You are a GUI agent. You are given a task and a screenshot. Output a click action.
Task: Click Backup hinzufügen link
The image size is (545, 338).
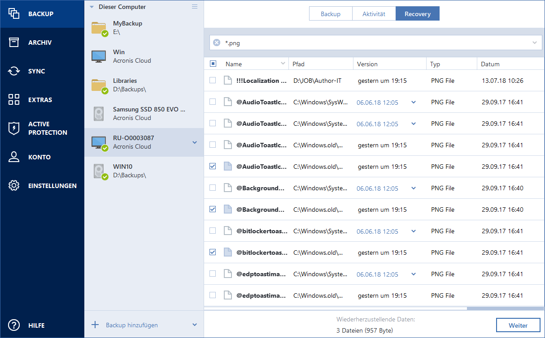131,325
